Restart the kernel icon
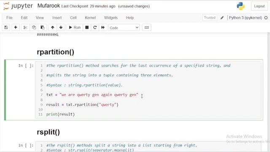The image size is (270, 152). coord(95,27)
